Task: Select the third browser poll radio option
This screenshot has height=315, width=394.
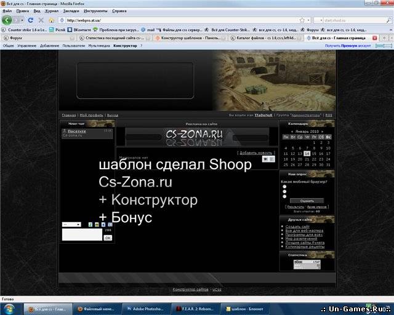Action: coord(284,196)
